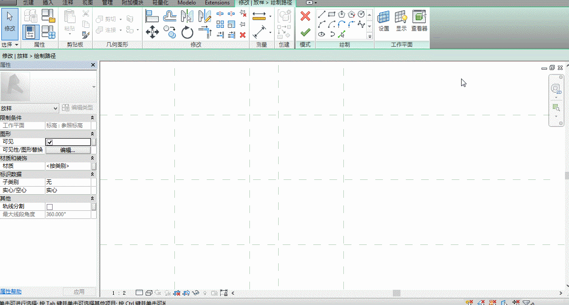569x305 pixels.
Task: Select the Line draw tool
Action: click(322, 14)
